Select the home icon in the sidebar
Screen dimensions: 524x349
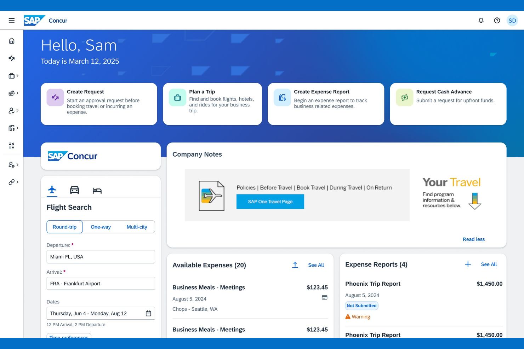pos(12,41)
